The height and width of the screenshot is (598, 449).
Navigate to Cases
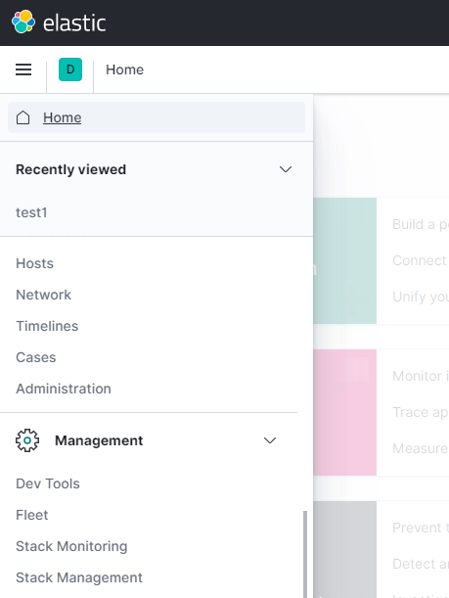[36, 357]
